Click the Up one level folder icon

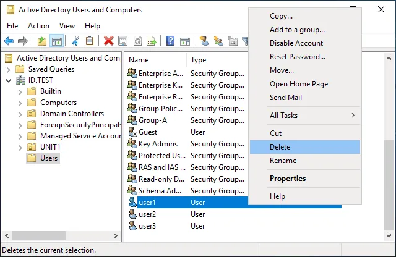(42, 41)
